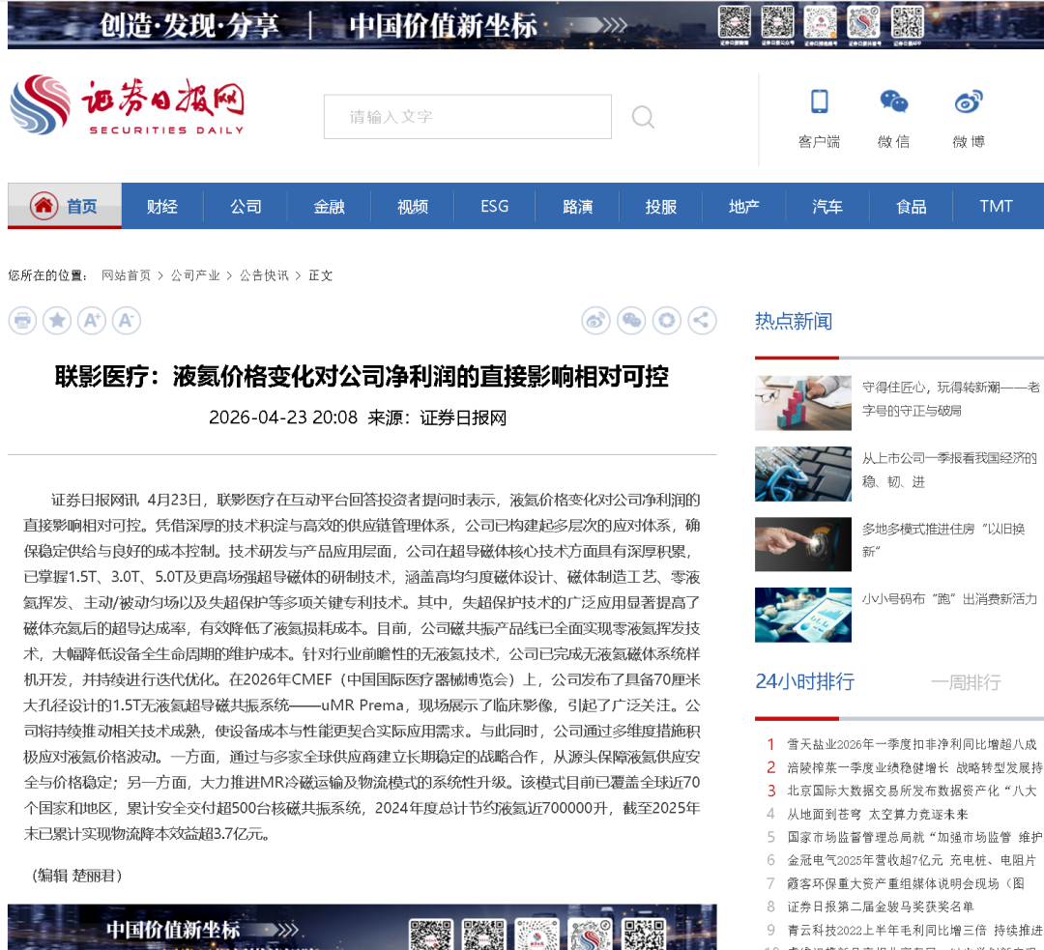Open the 路演 navigation tab
Image resolution: width=1044 pixels, height=950 pixels.
pyautogui.click(x=577, y=207)
